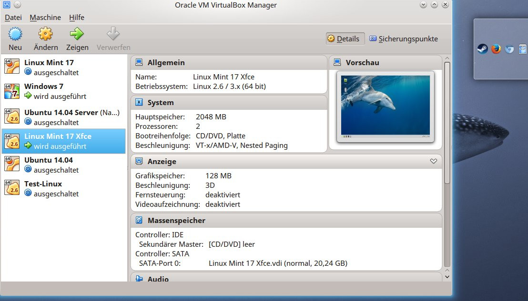Click the Linux Mint 17 VM icon
This screenshot has height=301, width=528.
[x=12, y=66]
